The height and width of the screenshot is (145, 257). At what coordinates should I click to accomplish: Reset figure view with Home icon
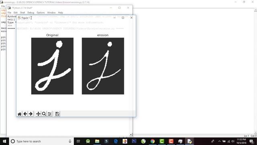tap(20, 114)
